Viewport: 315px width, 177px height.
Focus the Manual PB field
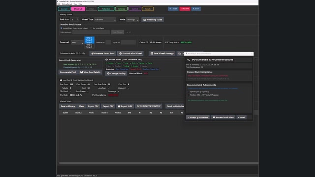[x=108, y=42]
